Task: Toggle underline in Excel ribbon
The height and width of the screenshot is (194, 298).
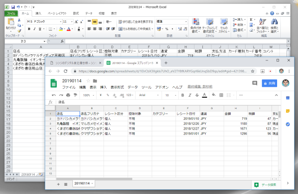Action: (x=40, y=29)
